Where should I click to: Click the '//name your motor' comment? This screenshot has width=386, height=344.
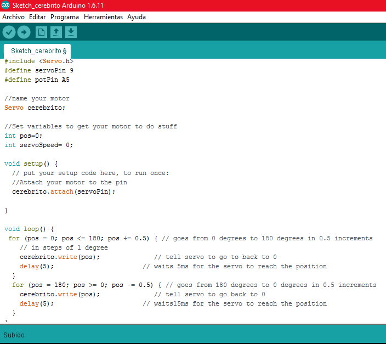tap(37, 99)
